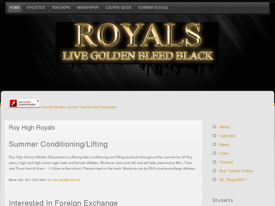Image resolution: width=275 pixels, height=206 pixels.
Task: Click the Roy High Royals page title
Action: pyautogui.click(x=32, y=128)
